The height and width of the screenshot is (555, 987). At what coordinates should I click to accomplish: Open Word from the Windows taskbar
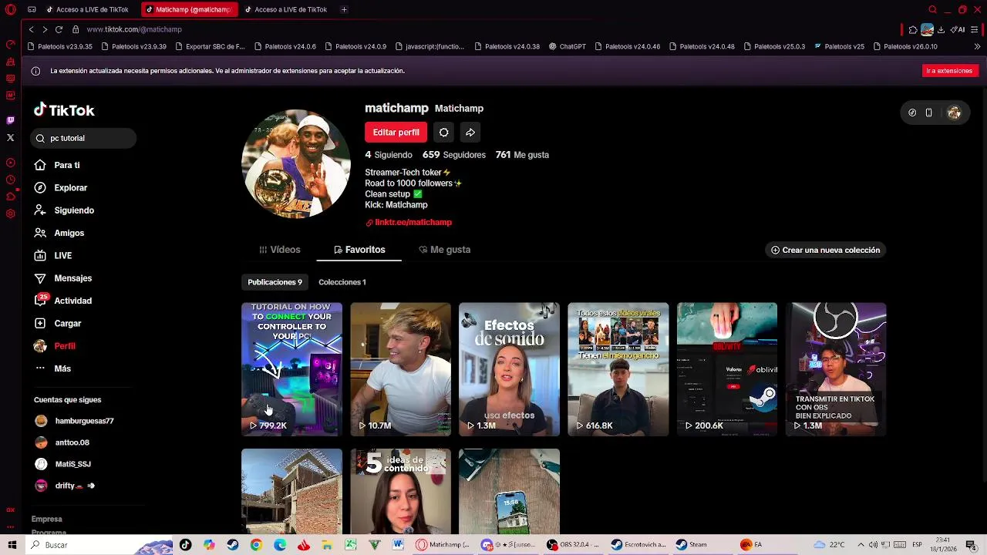[398, 545]
